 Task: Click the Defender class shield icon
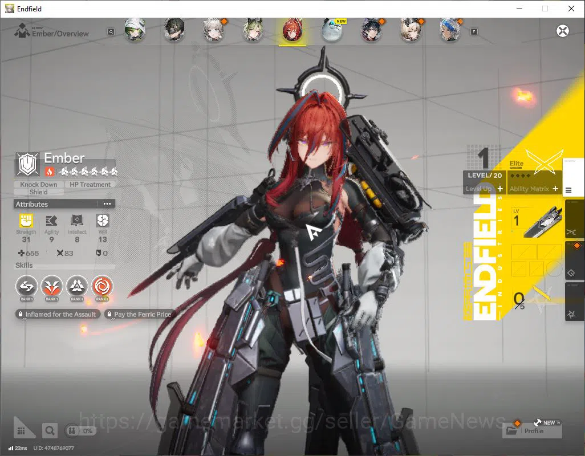(x=28, y=164)
